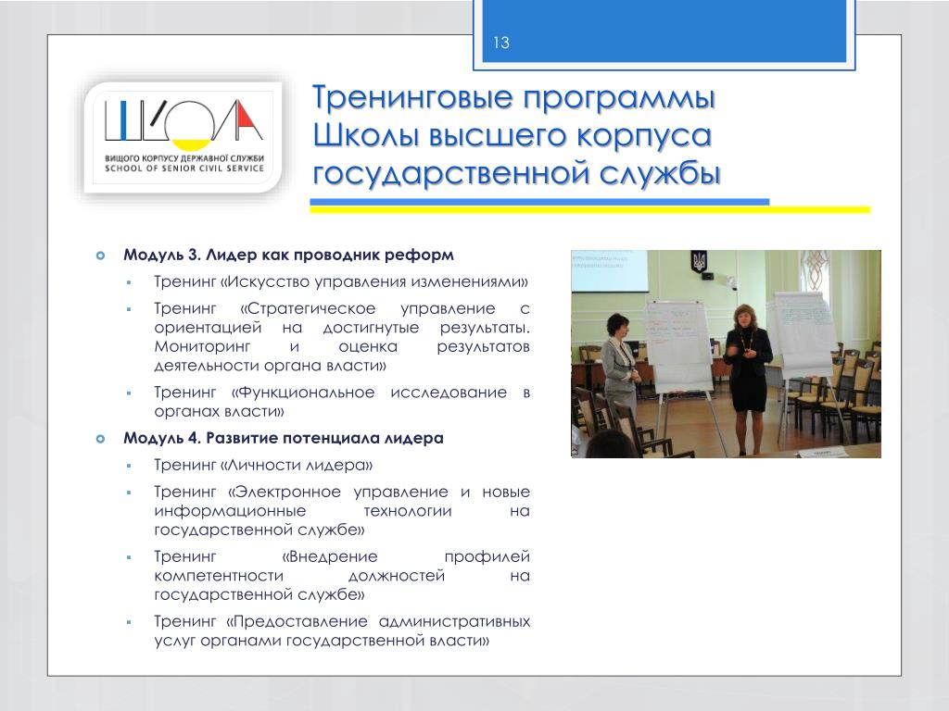
Task: Click the bullet 'Функциональное исследование в органах власти'
Action: pos(342,402)
